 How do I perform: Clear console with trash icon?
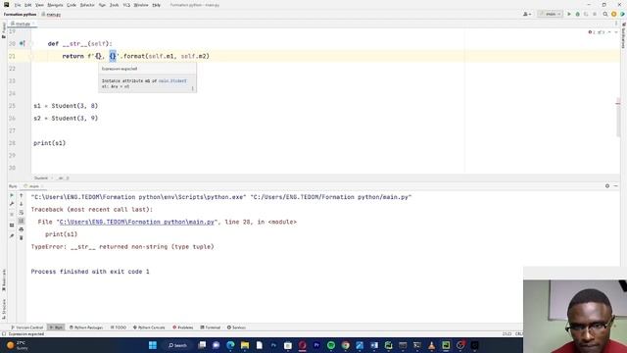click(22, 237)
